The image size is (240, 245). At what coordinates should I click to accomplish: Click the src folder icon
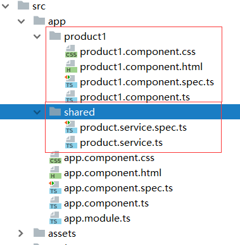tap(23, 6)
